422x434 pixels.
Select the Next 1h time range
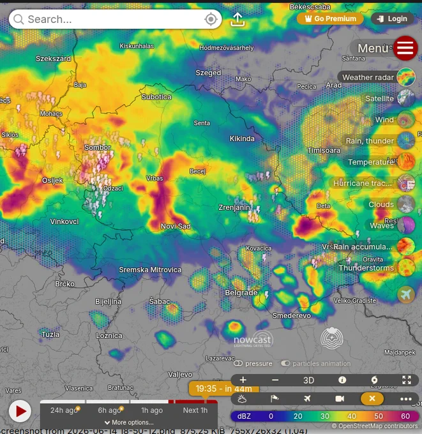[195, 410]
